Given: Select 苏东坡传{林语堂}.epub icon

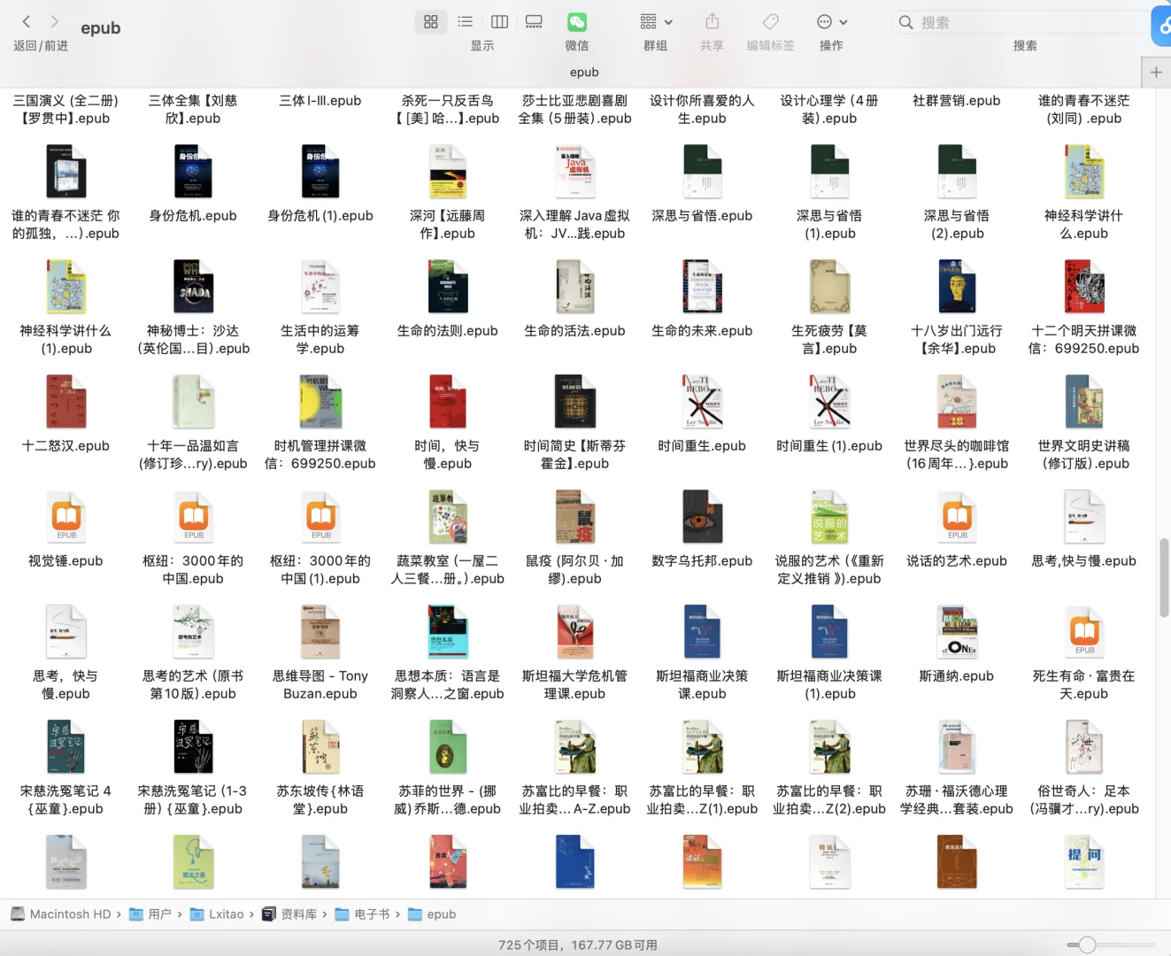Looking at the screenshot, I should [320, 746].
